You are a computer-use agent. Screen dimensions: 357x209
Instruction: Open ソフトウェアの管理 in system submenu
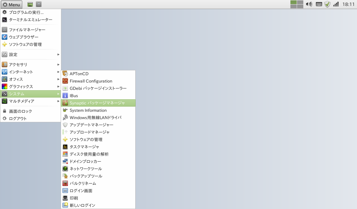(98, 139)
